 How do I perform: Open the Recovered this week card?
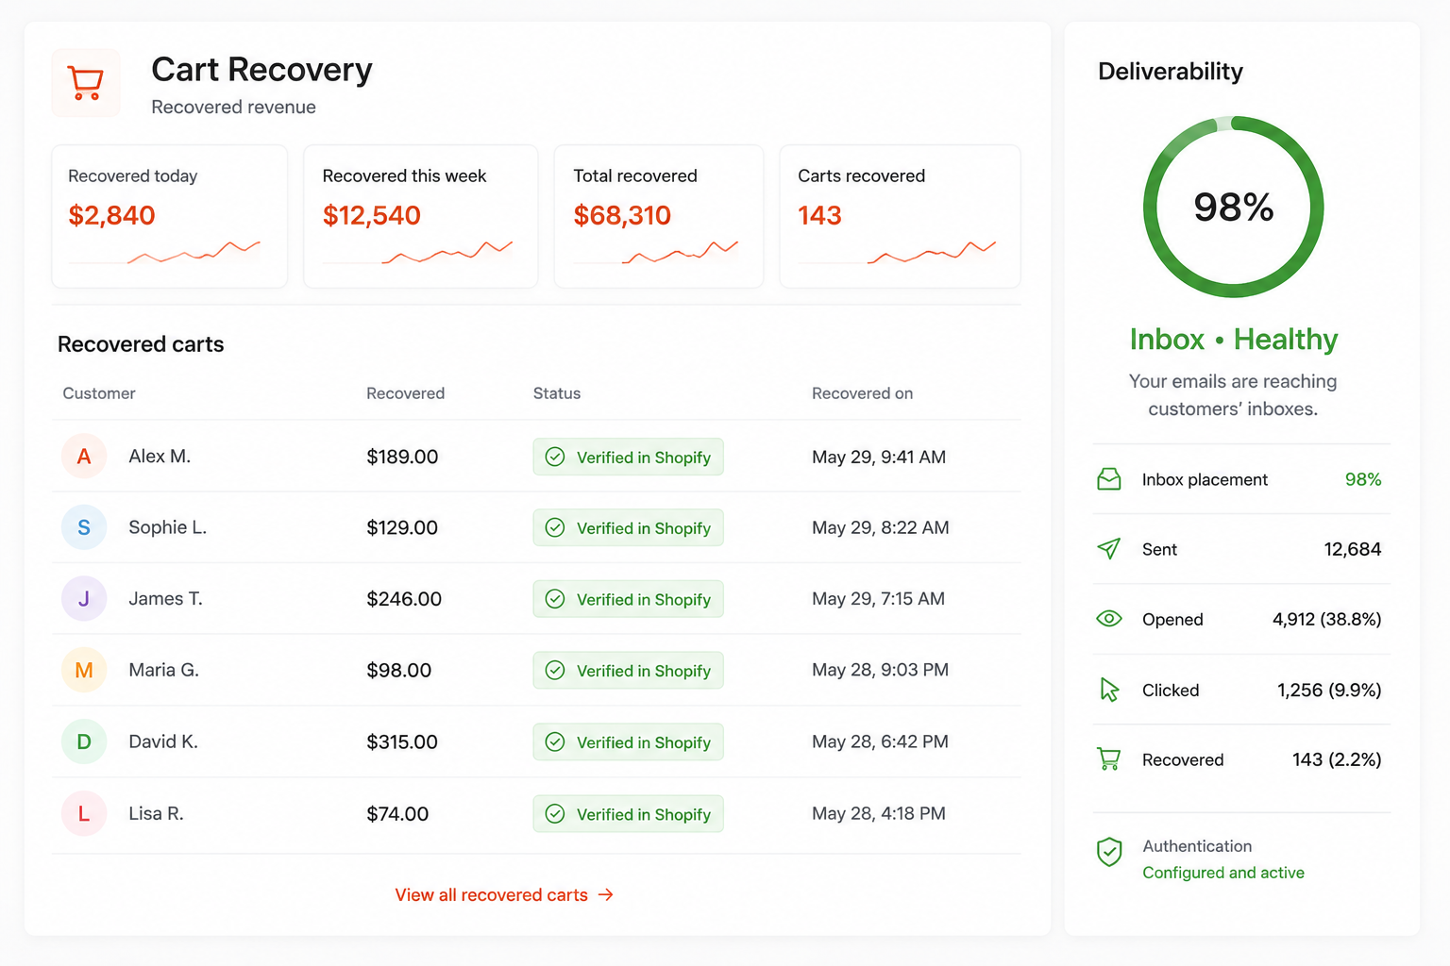point(421,216)
